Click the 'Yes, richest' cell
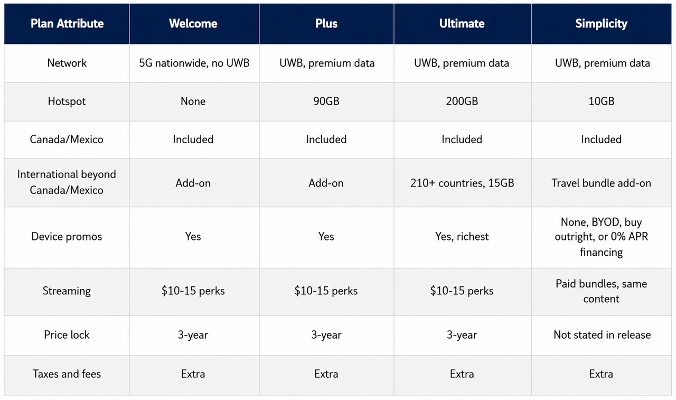This screenshot has width=676, height=400. [462, 237]
